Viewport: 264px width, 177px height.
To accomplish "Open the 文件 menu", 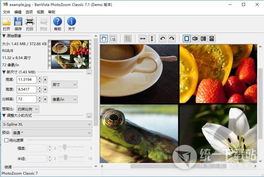I will coord(6,12).
